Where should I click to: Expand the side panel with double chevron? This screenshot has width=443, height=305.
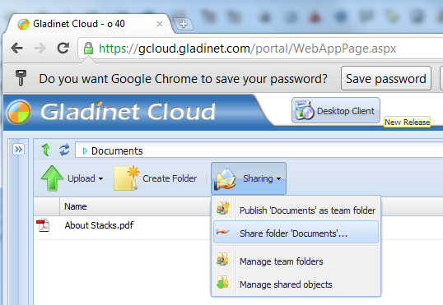tap(19, 150)
